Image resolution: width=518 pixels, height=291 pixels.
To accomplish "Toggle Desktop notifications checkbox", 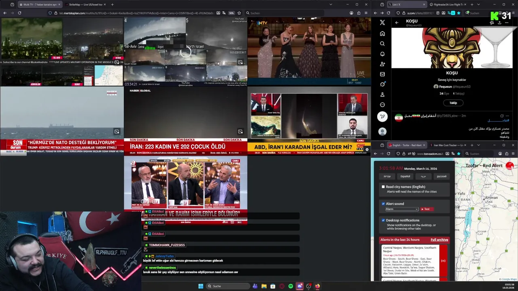I will 383,220.
